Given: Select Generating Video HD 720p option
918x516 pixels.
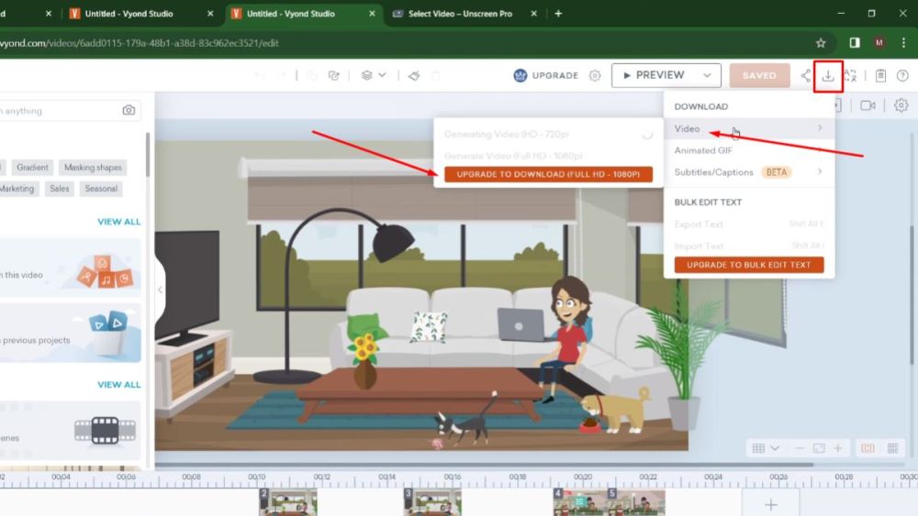Looking at the screenshot, I should click(x=548, y=134).
